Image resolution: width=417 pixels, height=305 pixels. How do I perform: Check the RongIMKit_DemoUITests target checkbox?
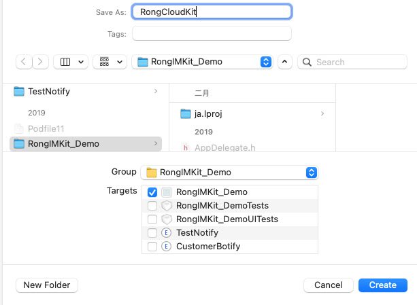(152, 219)
